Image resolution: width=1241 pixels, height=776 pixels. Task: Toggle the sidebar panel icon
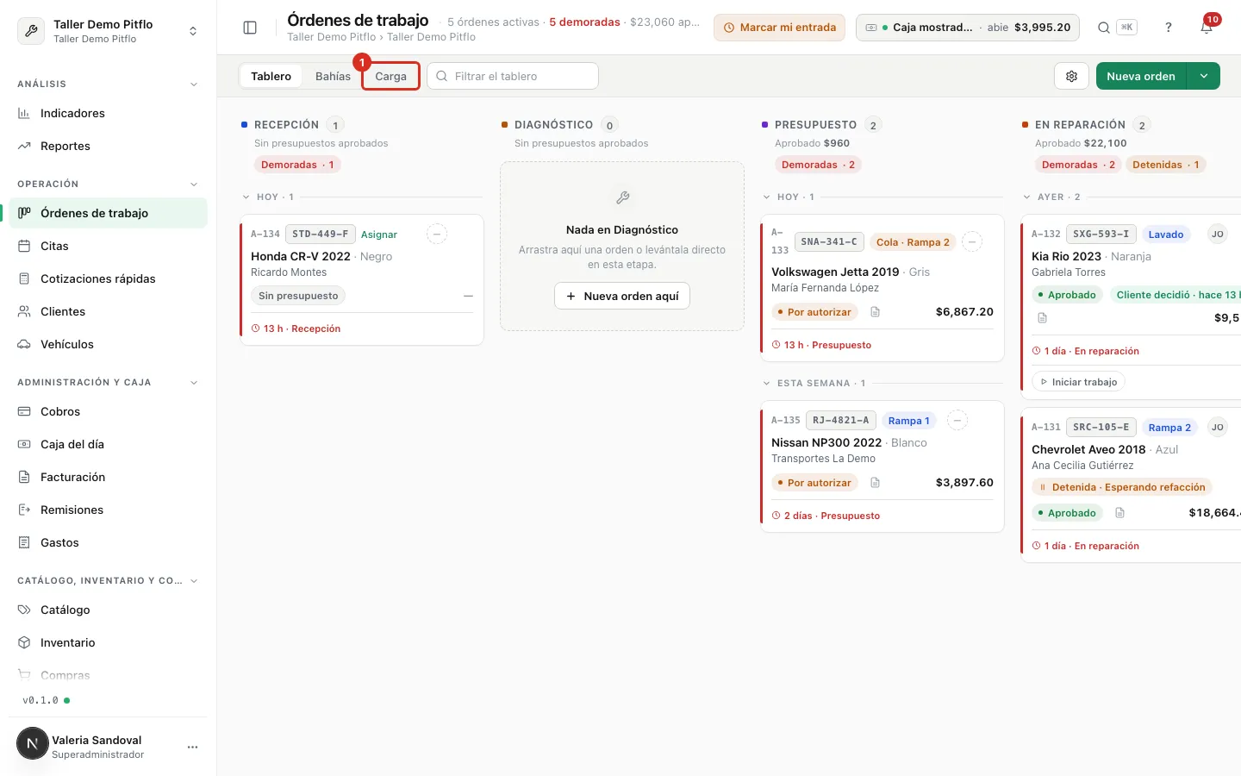point(250,28)
